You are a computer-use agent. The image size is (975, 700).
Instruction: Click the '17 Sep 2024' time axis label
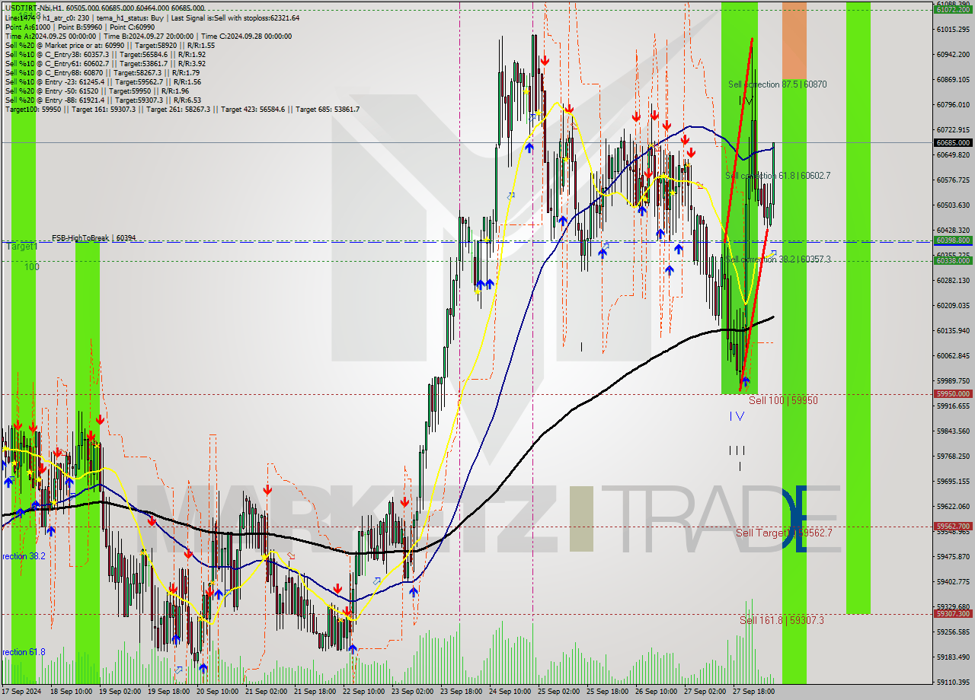22,692
